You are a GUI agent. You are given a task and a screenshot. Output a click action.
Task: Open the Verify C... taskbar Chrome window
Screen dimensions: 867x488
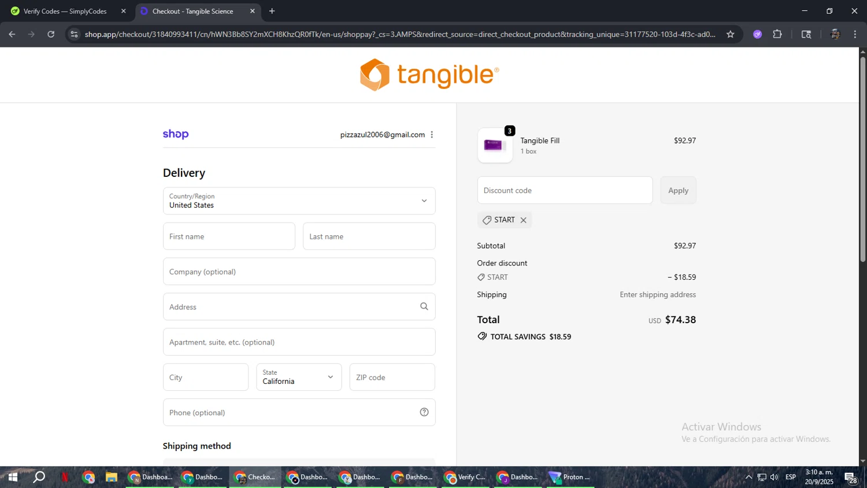[x=465, y=477]
